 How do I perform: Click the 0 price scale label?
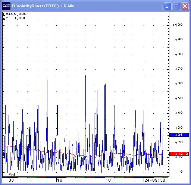click(181, 172)
